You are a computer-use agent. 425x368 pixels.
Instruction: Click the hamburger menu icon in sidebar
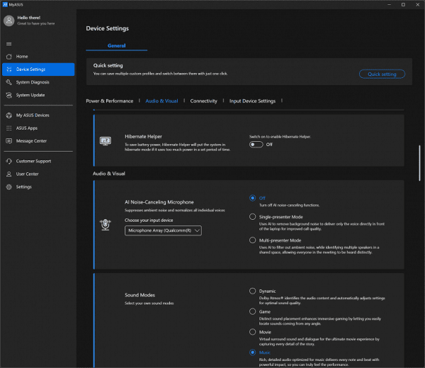point(9,44)
